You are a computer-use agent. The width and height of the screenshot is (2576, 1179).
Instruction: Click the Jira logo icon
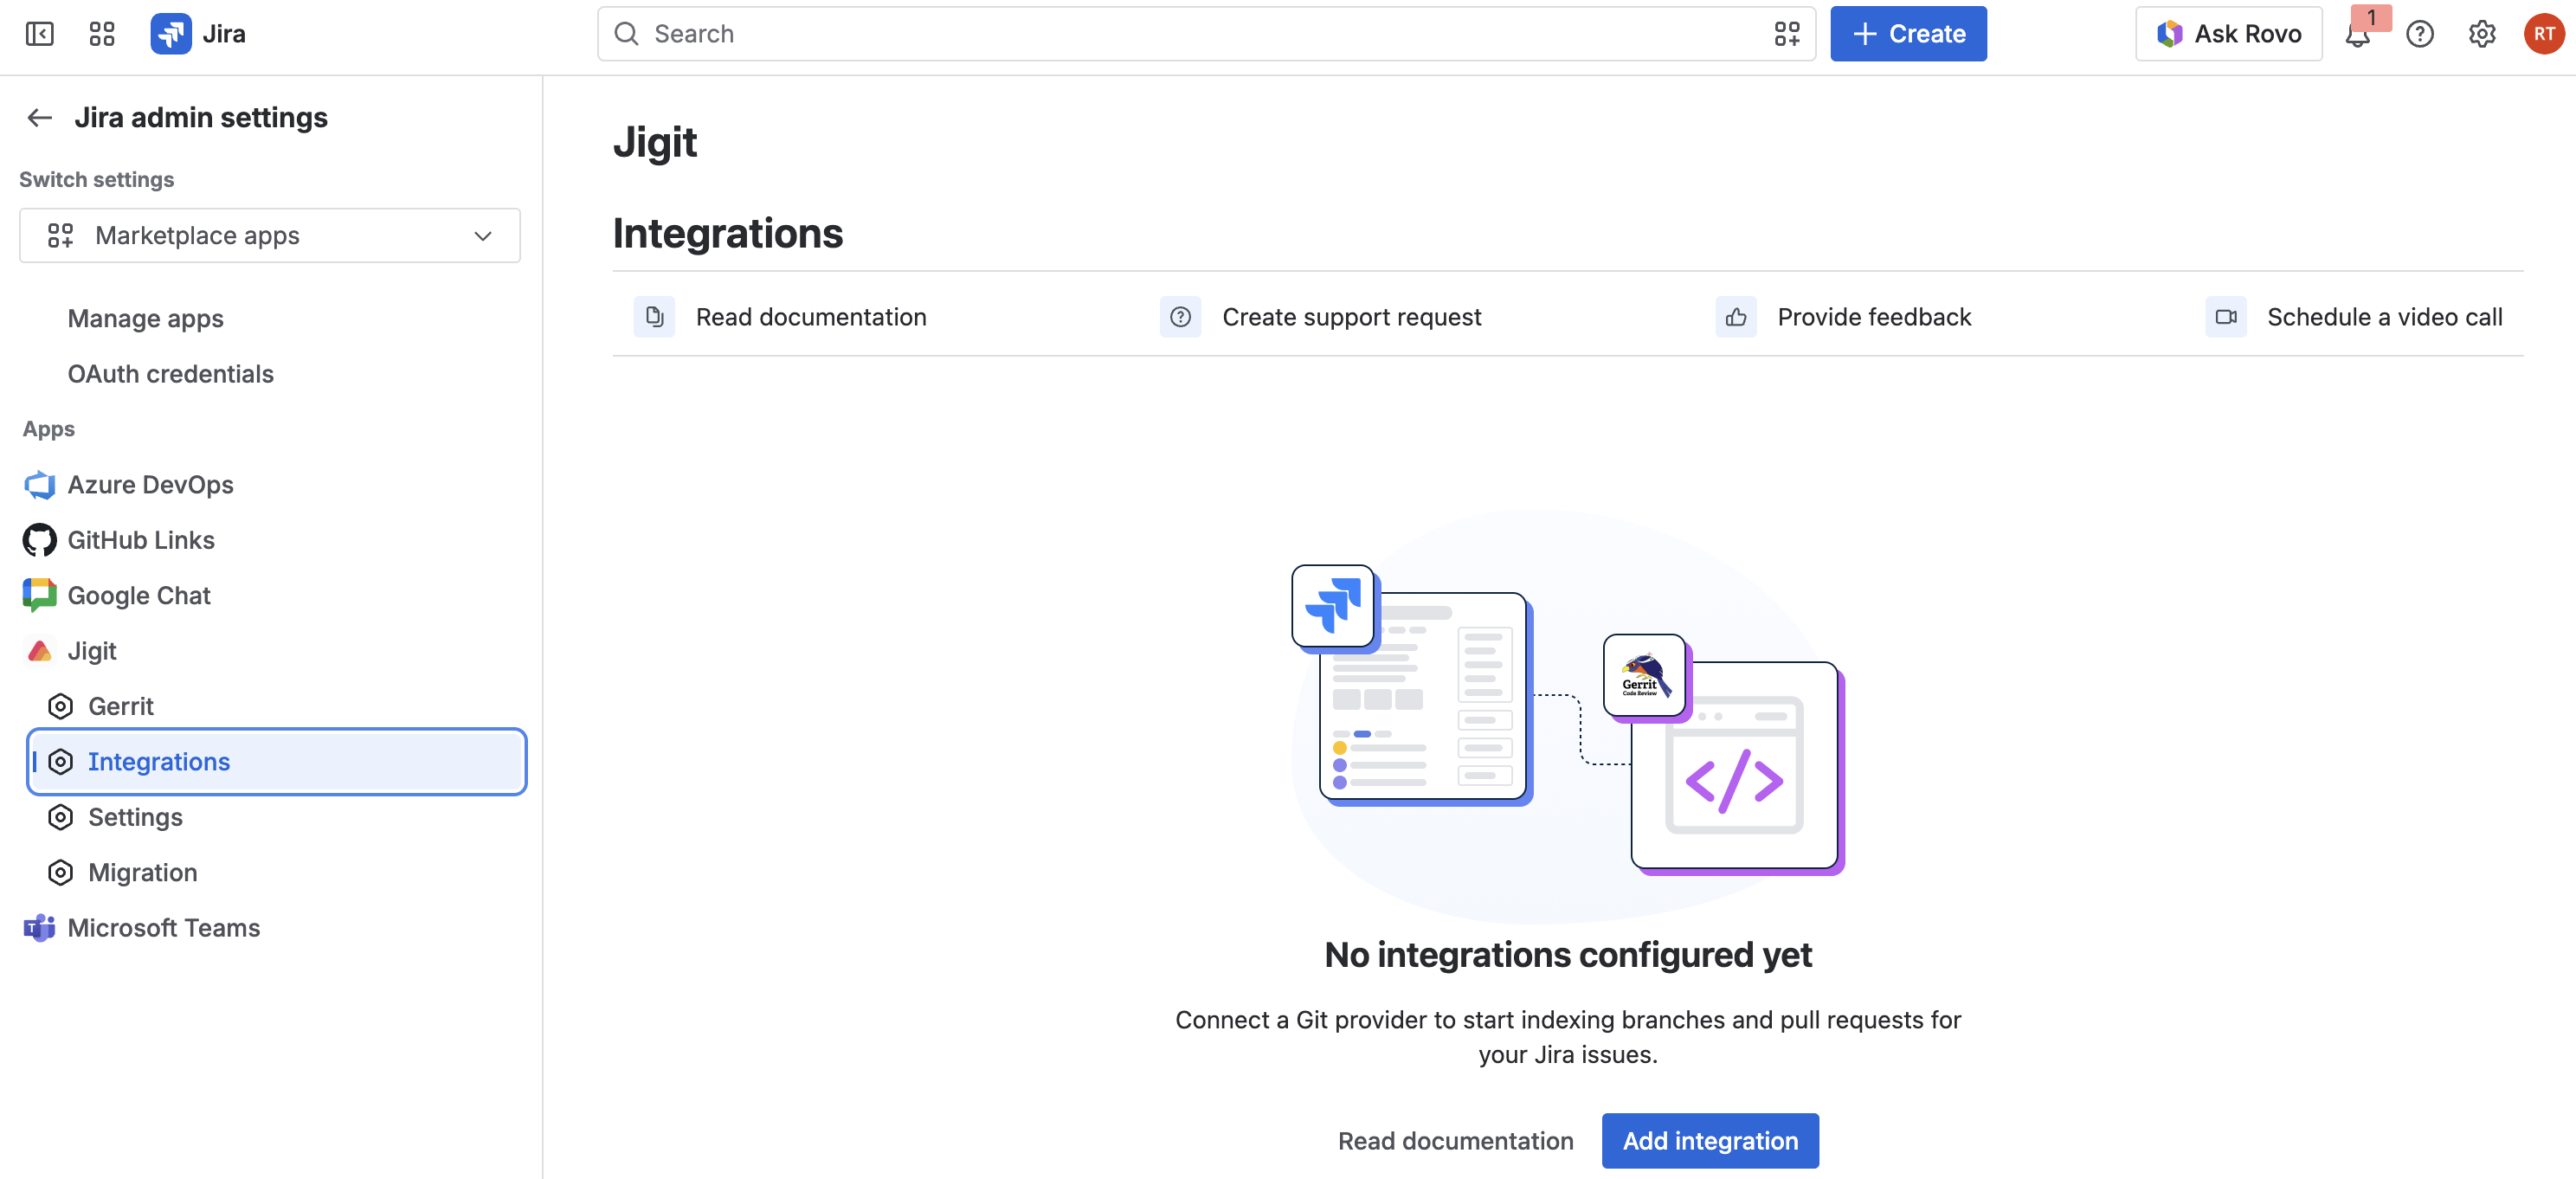[x=171, y=34]
